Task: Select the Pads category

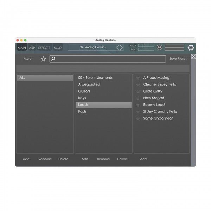Action: coord(104,111)
